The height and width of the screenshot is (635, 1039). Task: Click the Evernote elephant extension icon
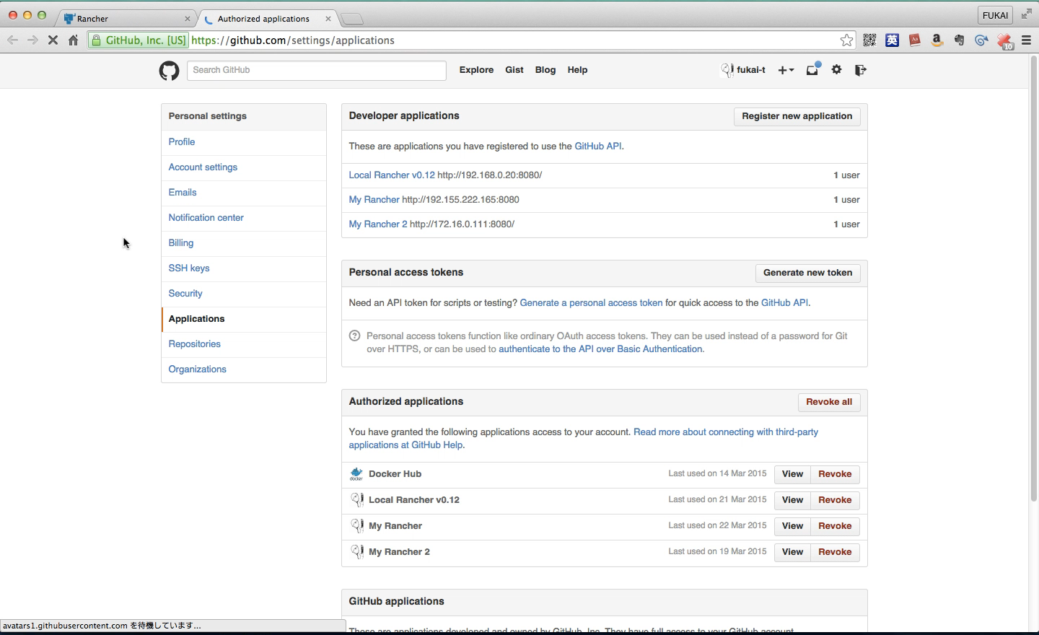(960, 40)
